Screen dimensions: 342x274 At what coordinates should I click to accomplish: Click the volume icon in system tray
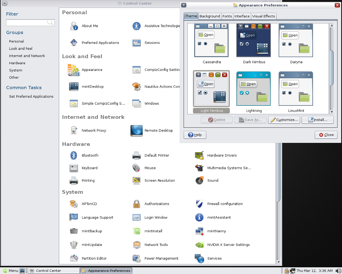point(338,271)
